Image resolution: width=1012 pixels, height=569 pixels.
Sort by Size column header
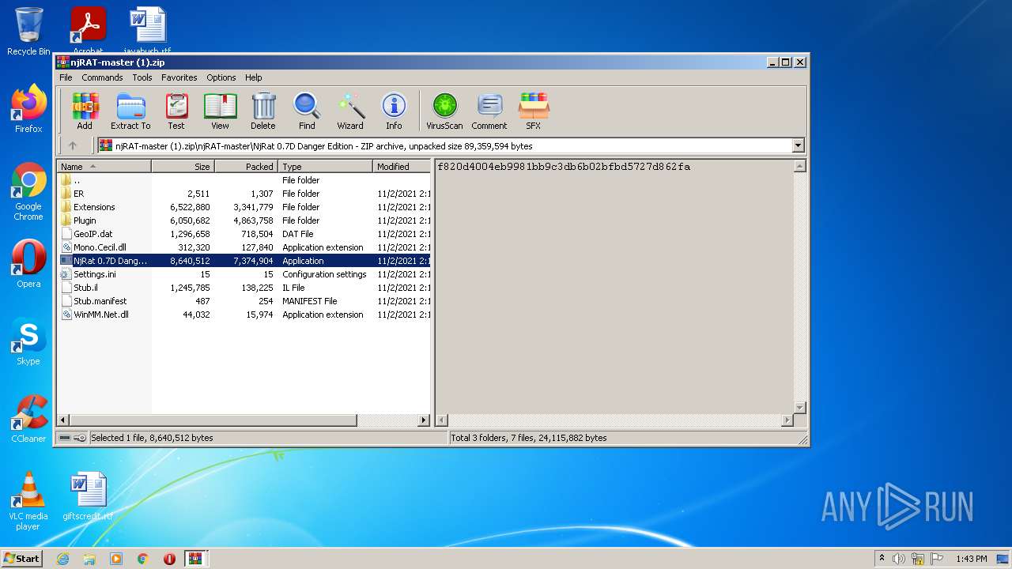pos(183,167)
